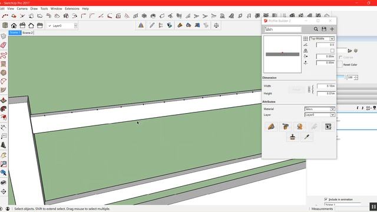Viewport: 377px width, 212px height.
Task: Save profile with the floppy disk icon
Action: 324,29
